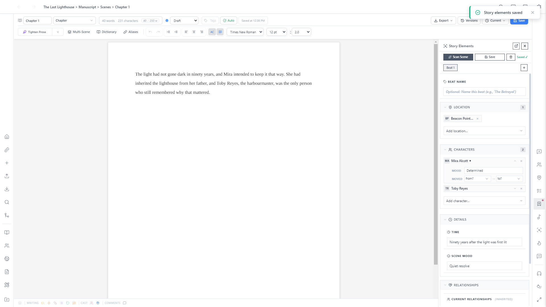The height and width of the screenshot is (307, 546).
Task: Click the Beat Name input field
Action: [x=484, y=92]
